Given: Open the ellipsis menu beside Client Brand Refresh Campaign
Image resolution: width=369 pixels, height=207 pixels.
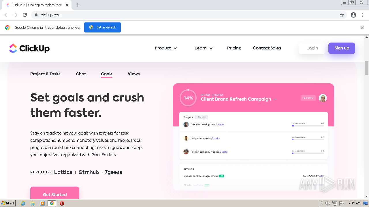Looking at the screenshot, I should click(x=275, y=99).
